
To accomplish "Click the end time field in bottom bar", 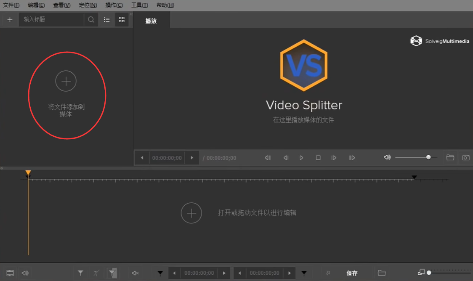I will coord(265,273).
